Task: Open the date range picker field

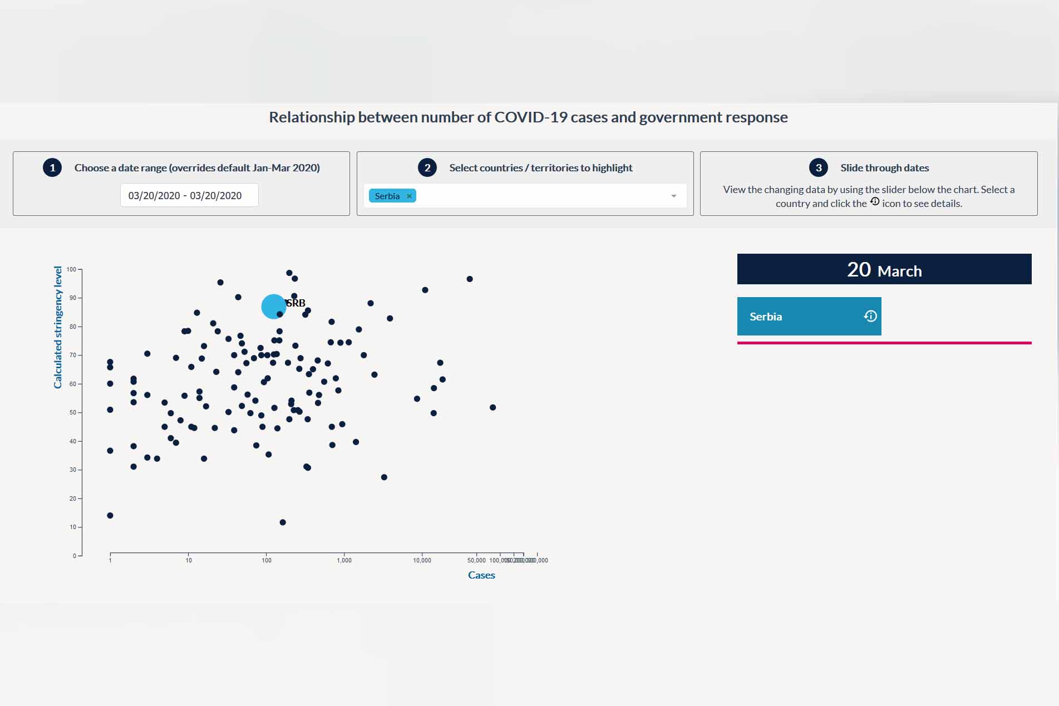Action: (189, 195)
